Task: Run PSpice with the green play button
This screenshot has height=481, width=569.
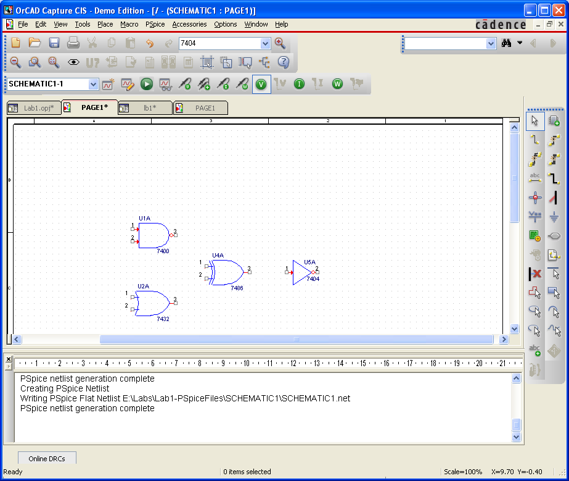Action: (147, 85)
